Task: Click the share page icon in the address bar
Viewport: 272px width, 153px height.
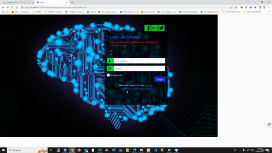Action: 231,8
